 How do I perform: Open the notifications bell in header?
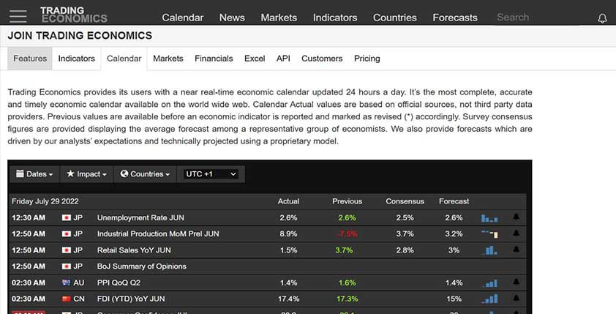point(602,18)
